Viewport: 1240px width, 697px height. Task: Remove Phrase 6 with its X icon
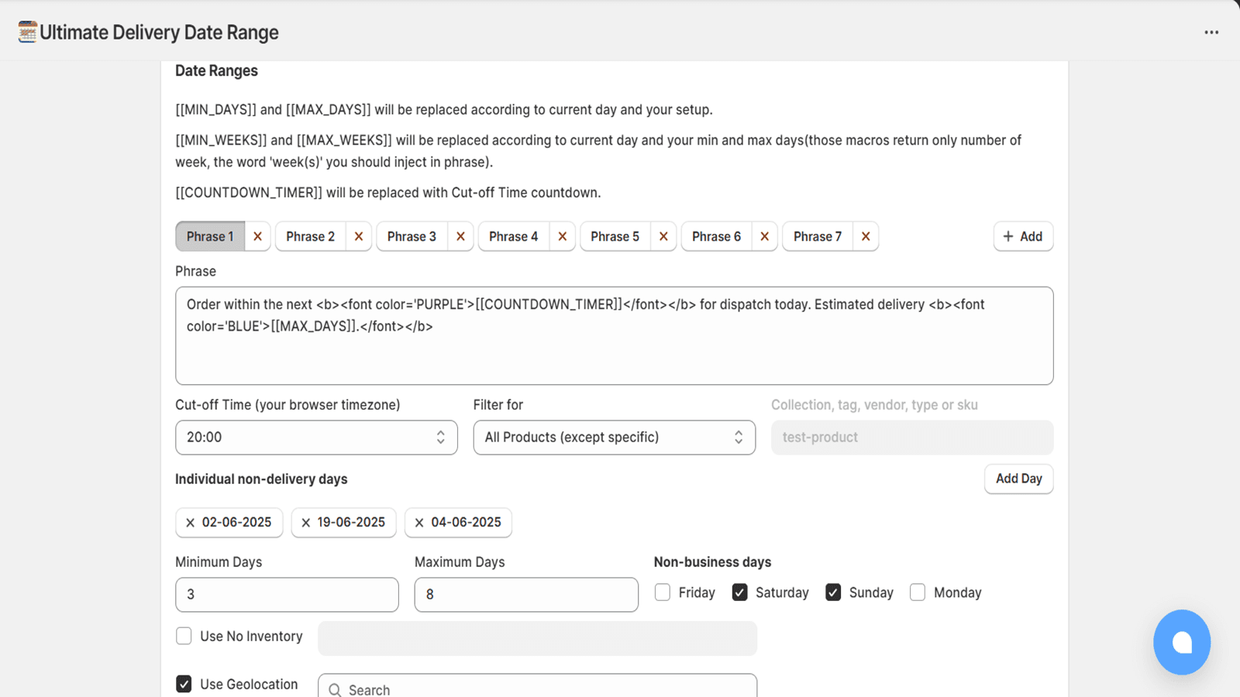tap(765, 236)
